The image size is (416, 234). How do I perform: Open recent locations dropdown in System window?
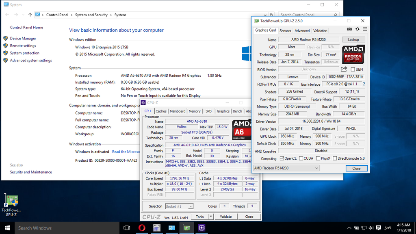23,15
